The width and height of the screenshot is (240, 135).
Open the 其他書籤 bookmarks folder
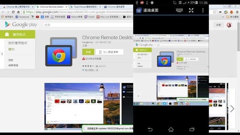232,17
